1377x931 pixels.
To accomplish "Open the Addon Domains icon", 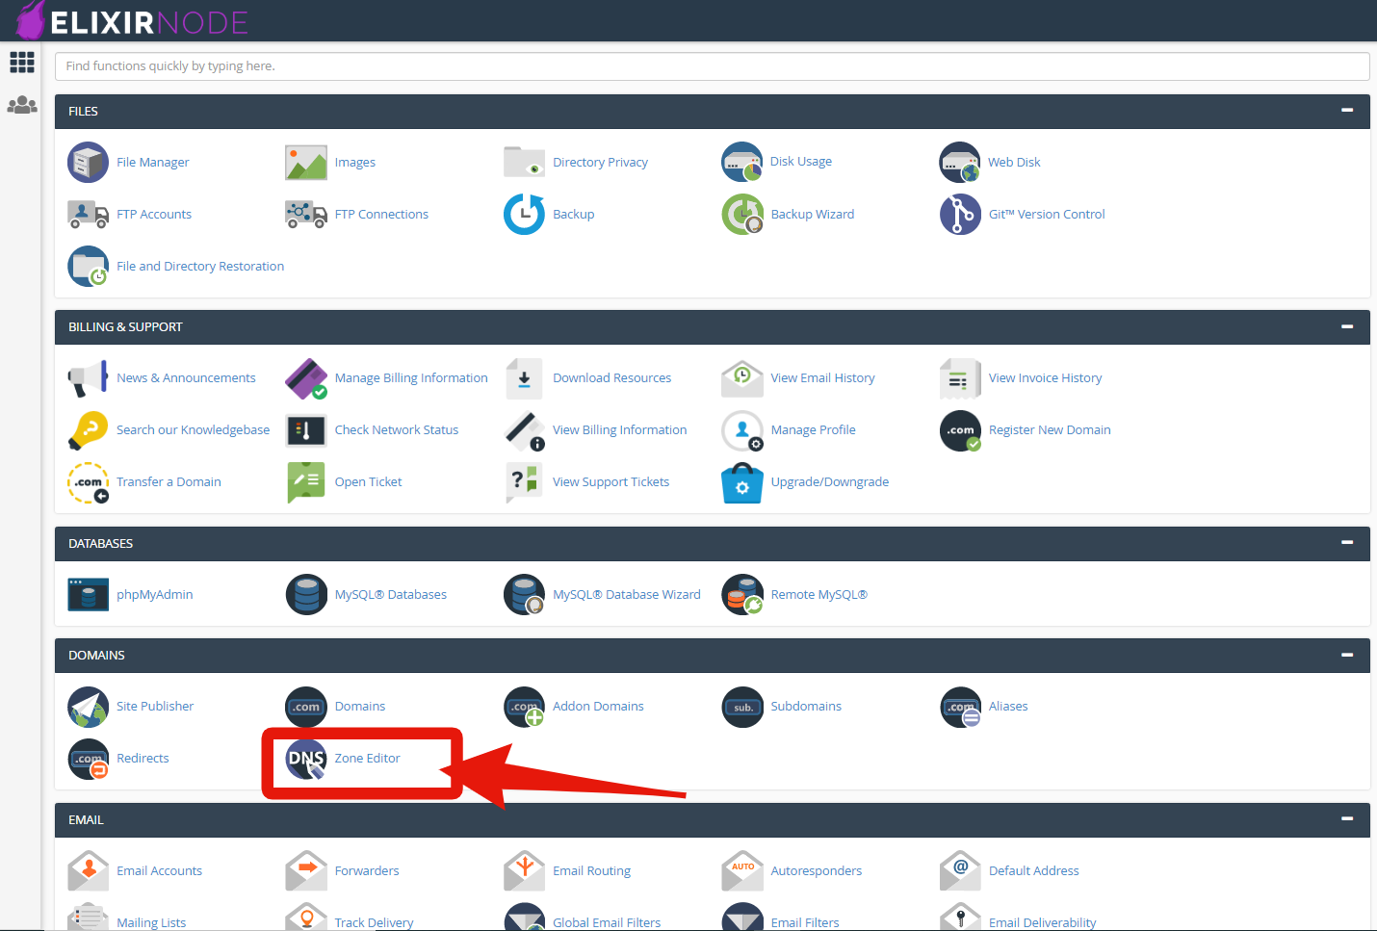I will point(525,707).
